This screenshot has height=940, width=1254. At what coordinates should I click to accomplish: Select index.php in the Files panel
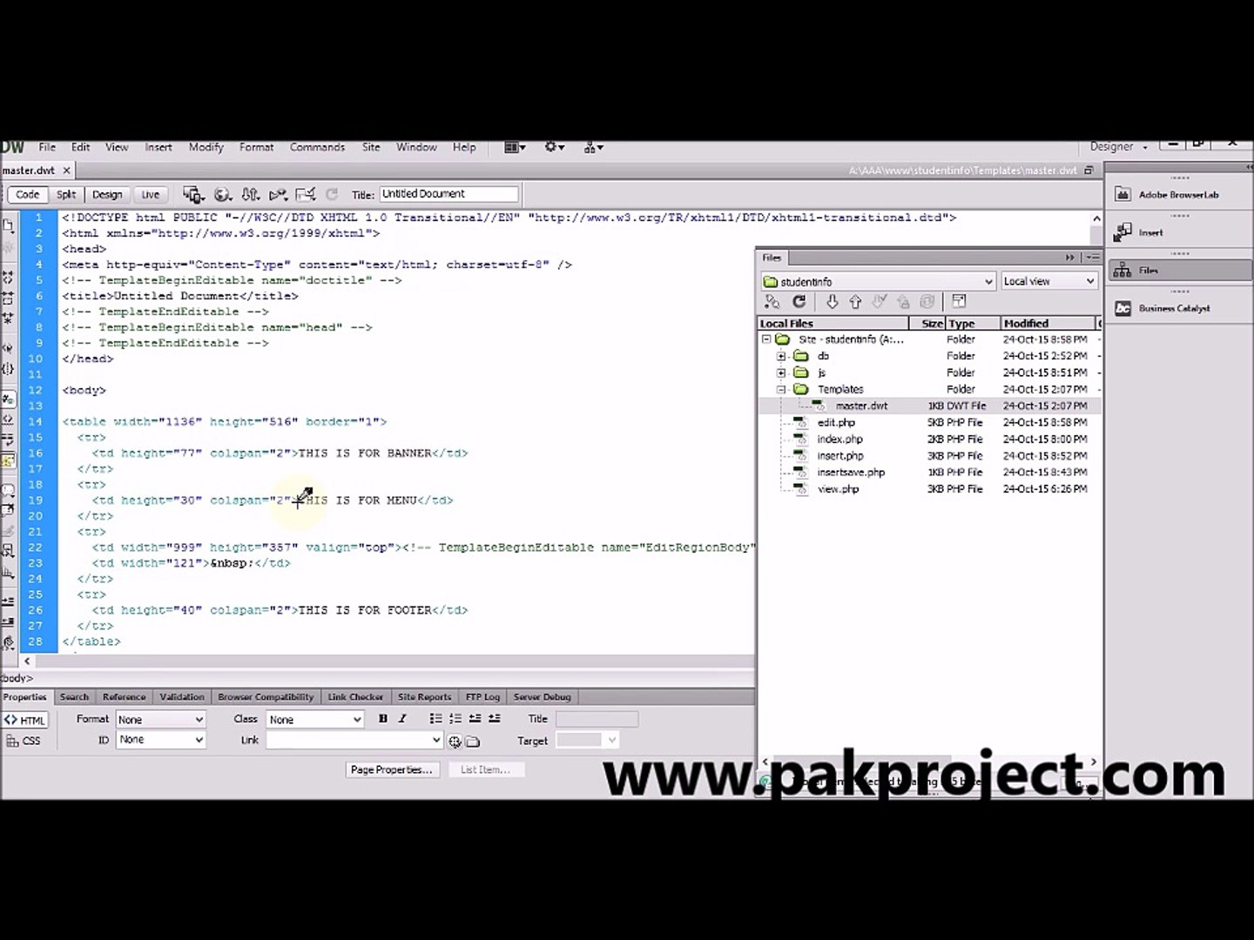839,440
